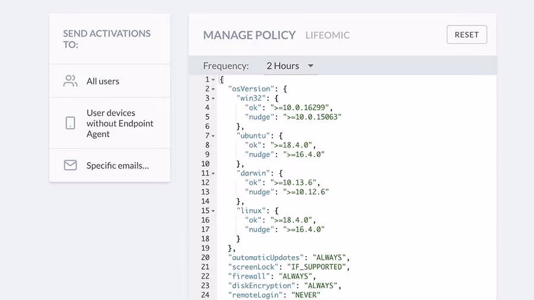Collapse win32 fold arrow at line 3
The image size is (534, 300).
click(x=213, y=98)
